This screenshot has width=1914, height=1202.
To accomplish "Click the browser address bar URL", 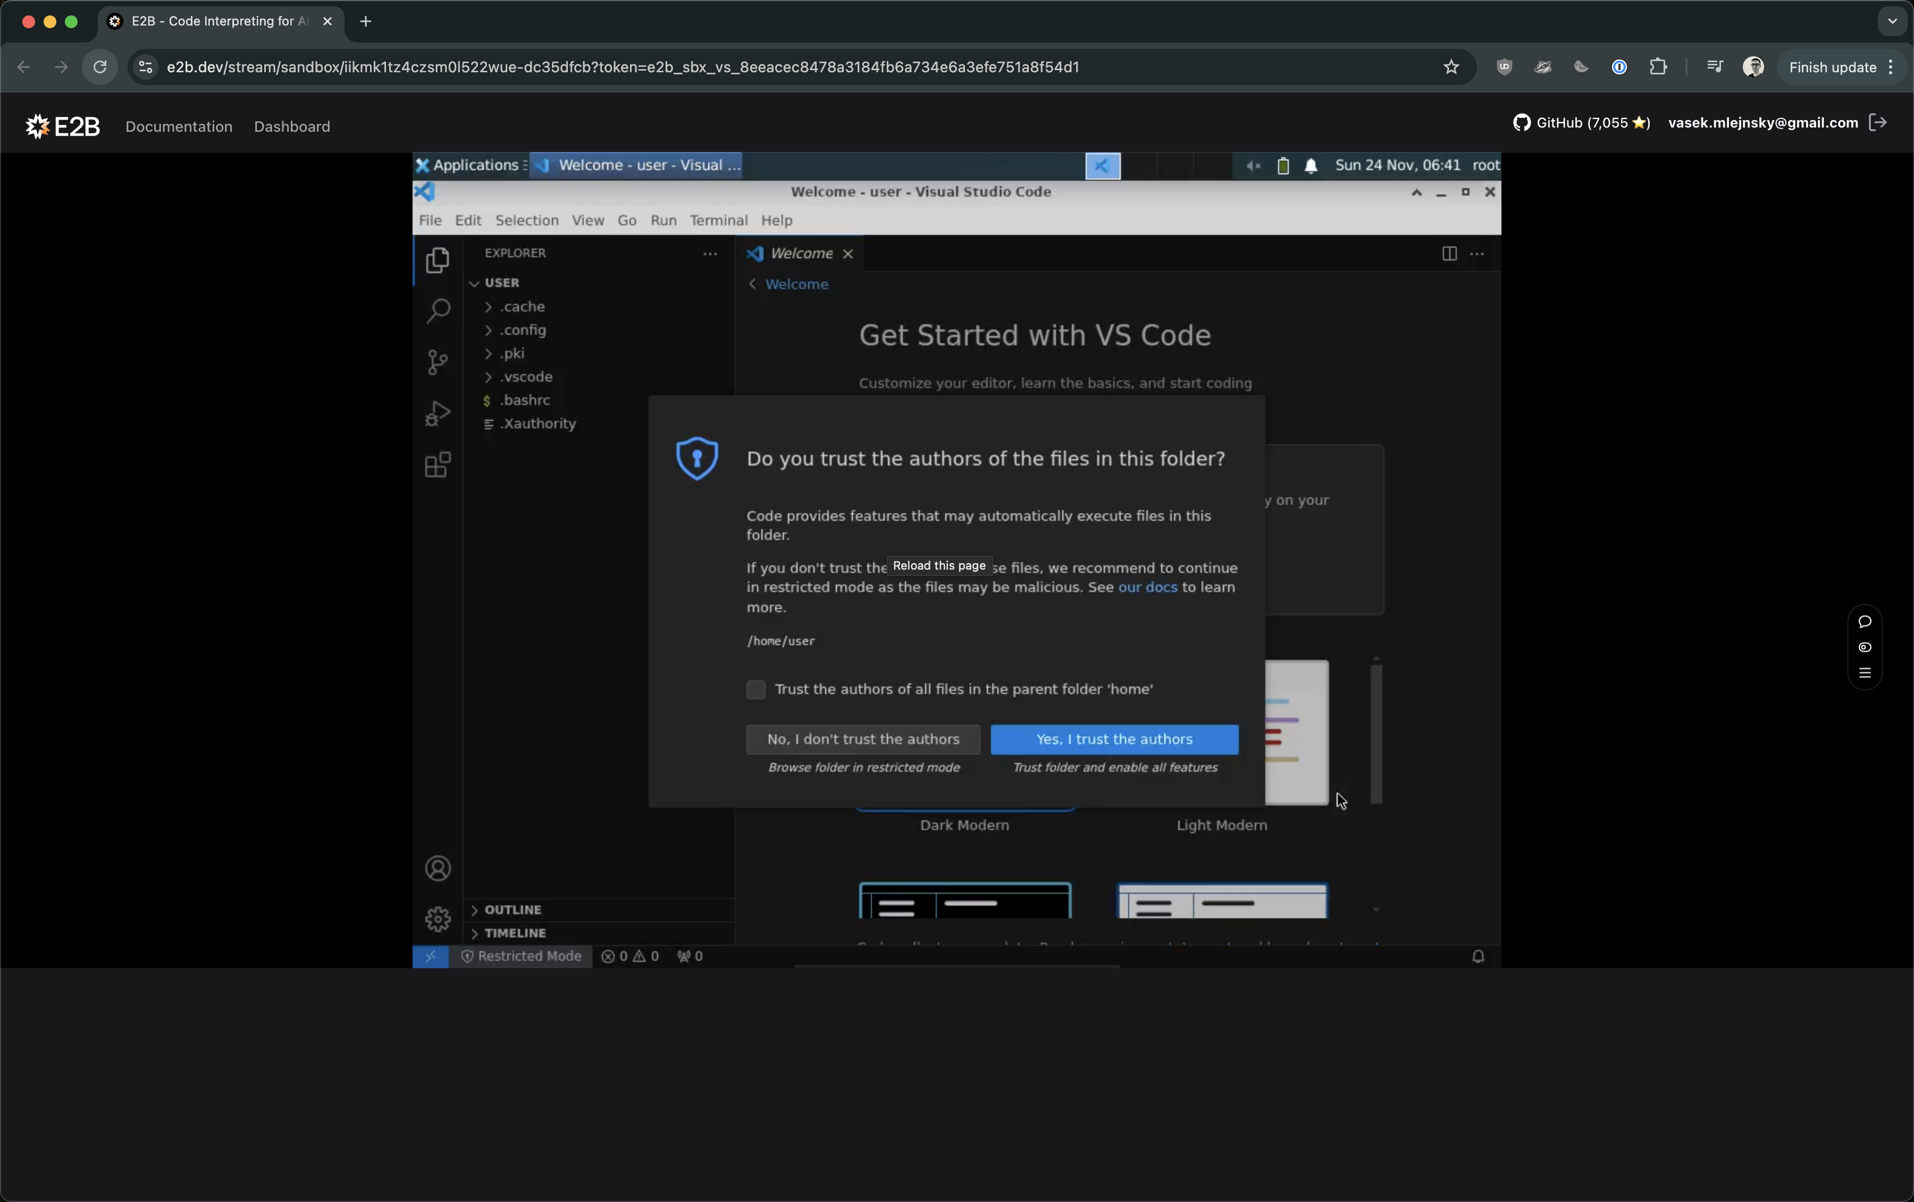I will (x=623, y=67).
